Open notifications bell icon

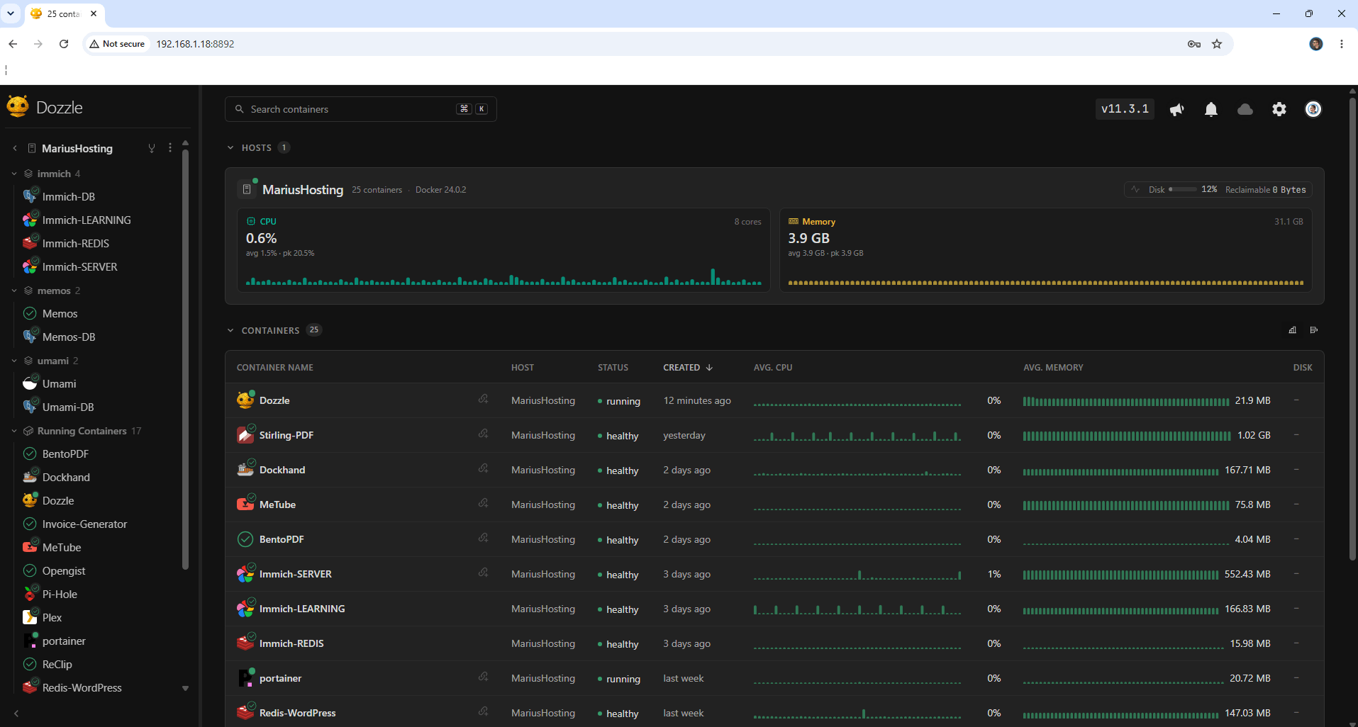click(x=1211, y=109)
